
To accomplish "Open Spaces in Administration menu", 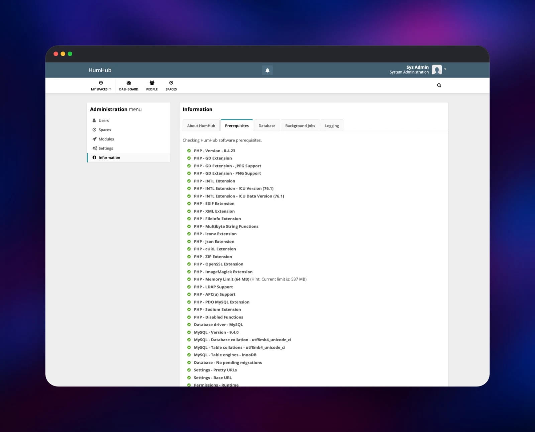I will 129,130.
